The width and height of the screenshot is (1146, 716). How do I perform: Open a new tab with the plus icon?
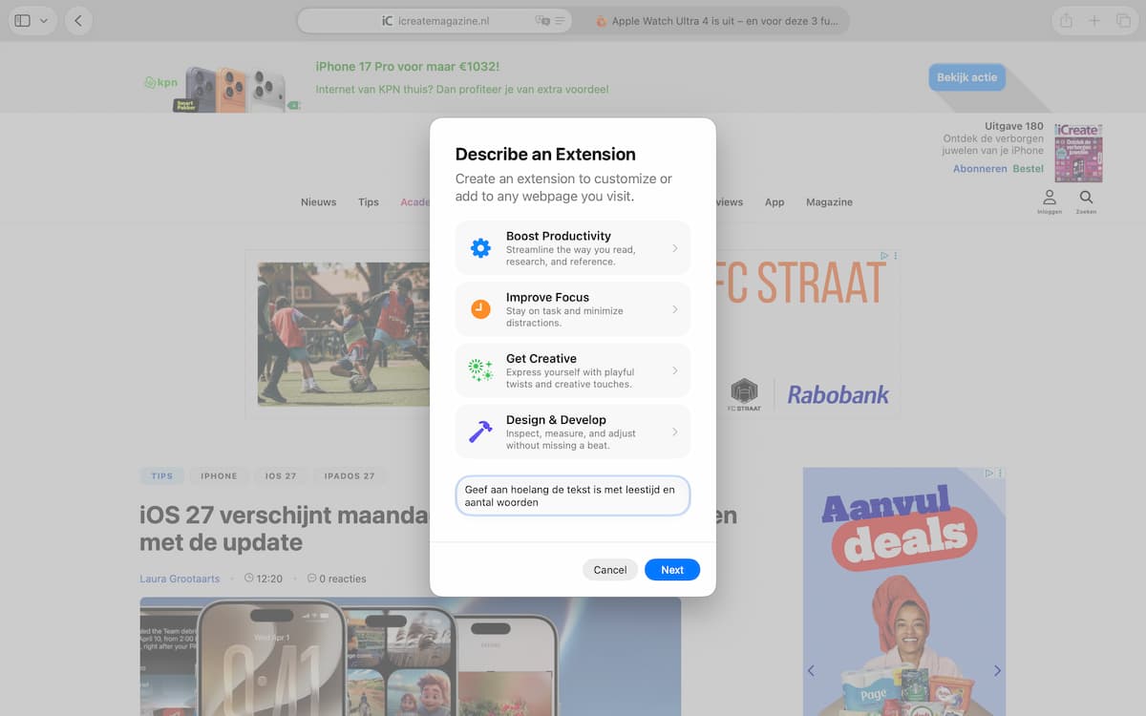pos(1094,21)
